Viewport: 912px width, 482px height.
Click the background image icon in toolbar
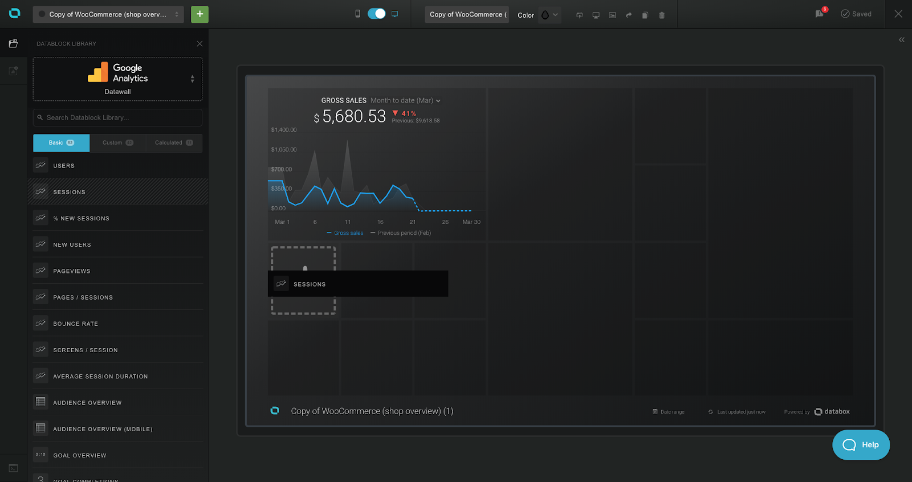612,15
